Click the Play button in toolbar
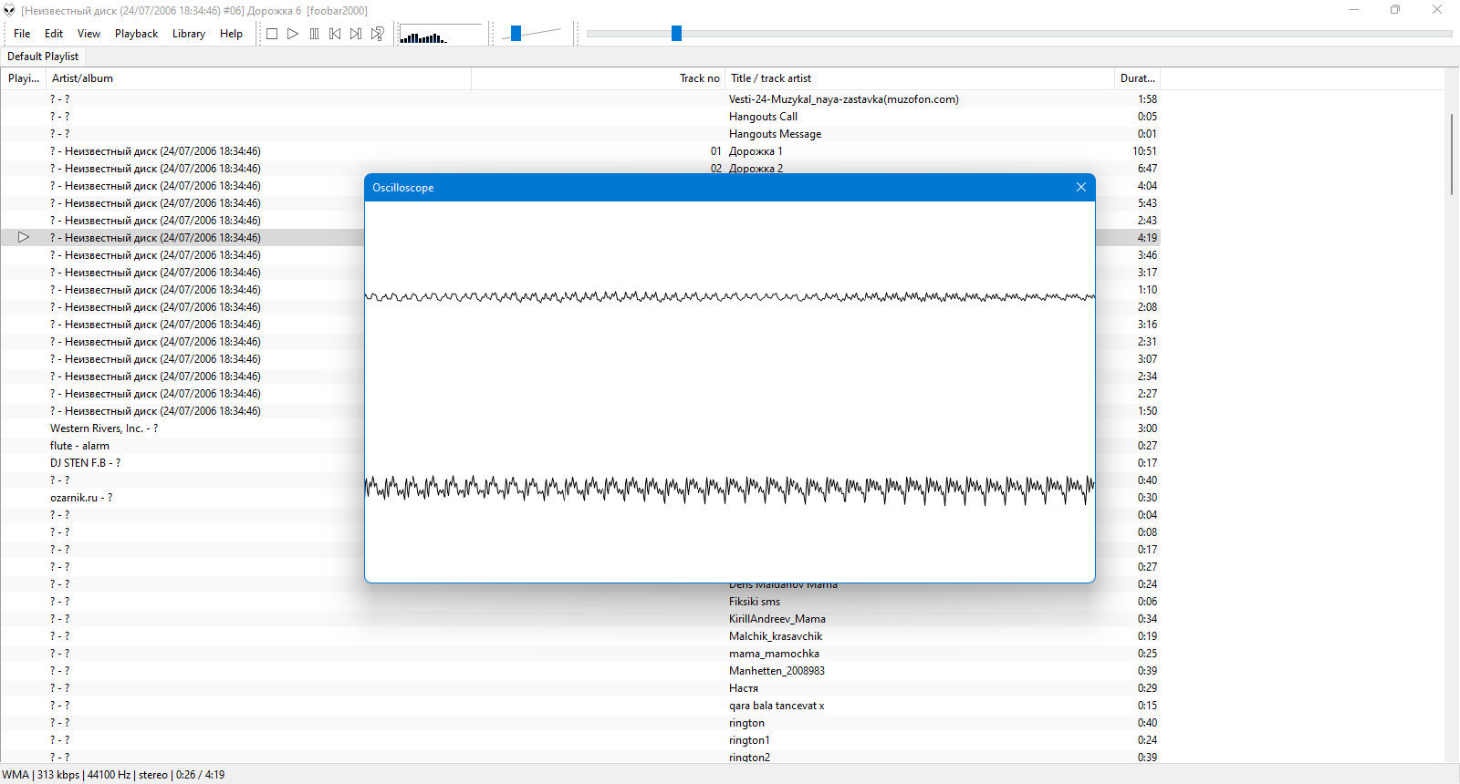The width and height of the screenshot is (1460, 784). point(293,34)
